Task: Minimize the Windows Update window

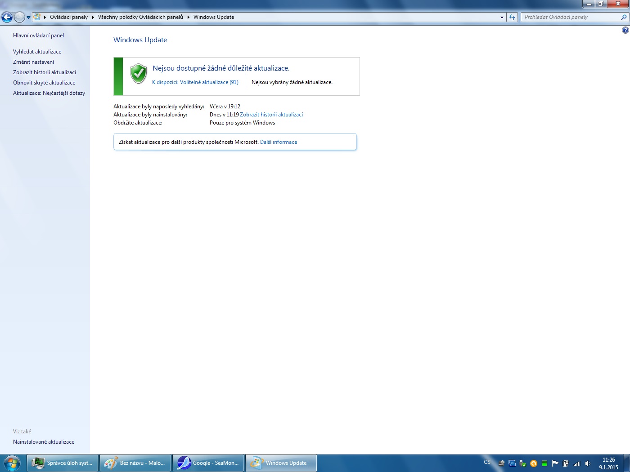Action: pyautogui.click(x=589, y=4)
